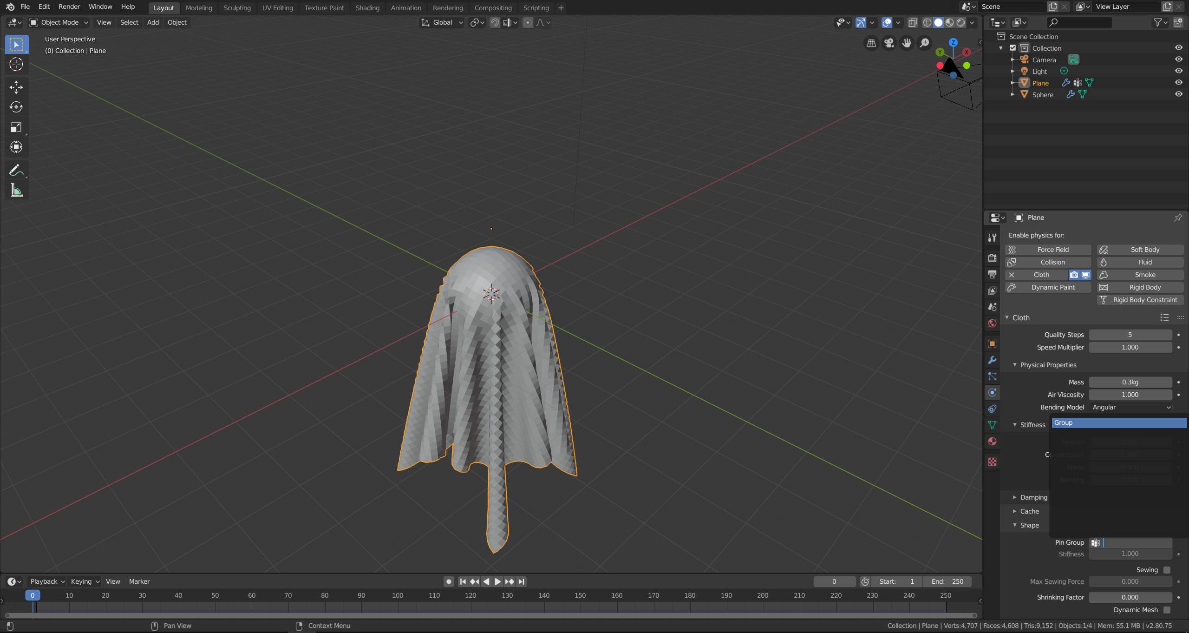This screenshot has height=633, width=1189.
Task: Toggle Cloth viewport display icon
Action: point(1085,275)
